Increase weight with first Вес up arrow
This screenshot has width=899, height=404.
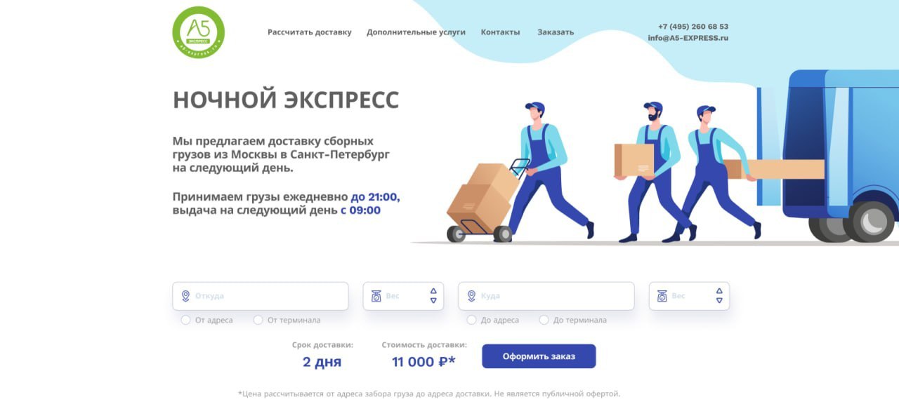tap(433, 291)
